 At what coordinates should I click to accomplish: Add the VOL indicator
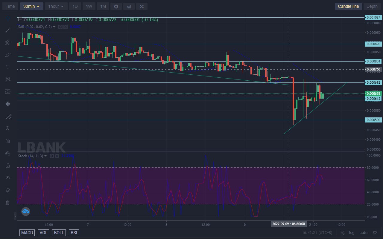click(43, 233)
